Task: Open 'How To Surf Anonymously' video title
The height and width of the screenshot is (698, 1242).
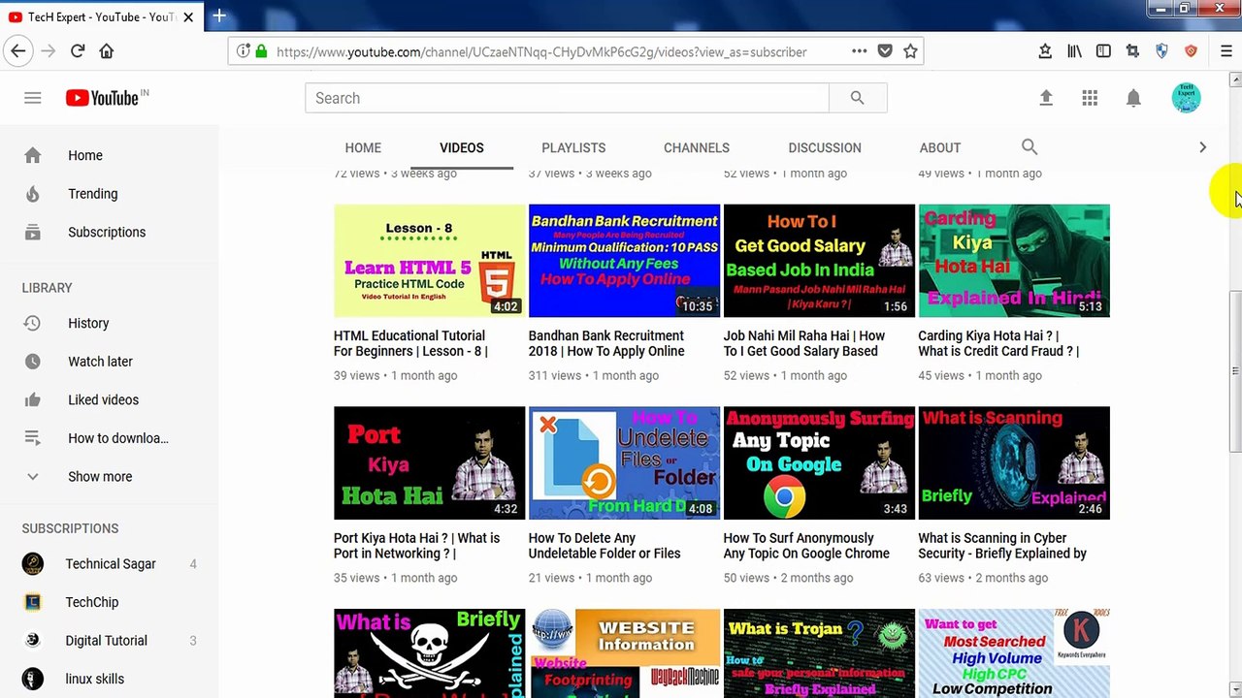Action: (x=806, y=546)
